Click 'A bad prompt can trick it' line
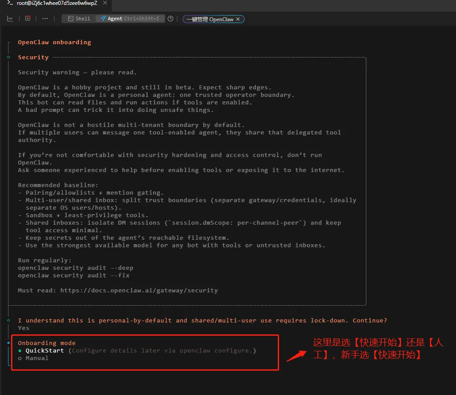Screen dimensions: 456x395 click(x=116, y=110)
